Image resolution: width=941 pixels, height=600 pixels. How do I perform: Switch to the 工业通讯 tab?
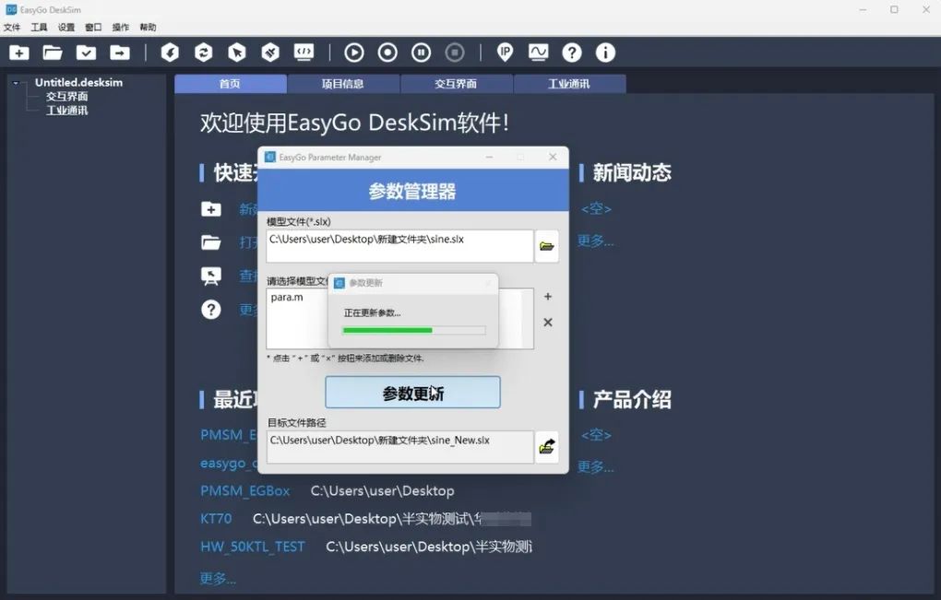(x=569, y=84)
